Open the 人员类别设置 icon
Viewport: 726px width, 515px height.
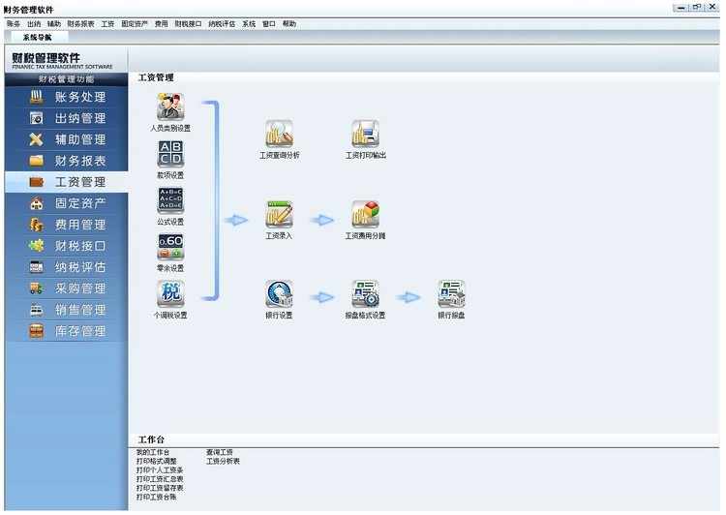170,106
